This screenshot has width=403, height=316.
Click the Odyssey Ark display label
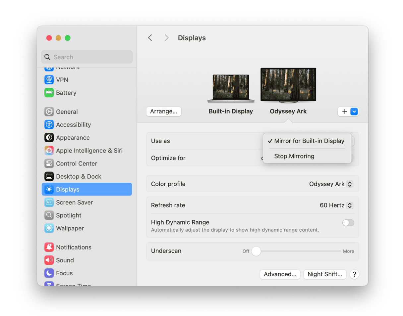coord(288,112)
